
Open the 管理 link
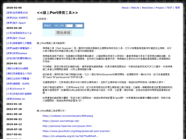tap(177, 8)
